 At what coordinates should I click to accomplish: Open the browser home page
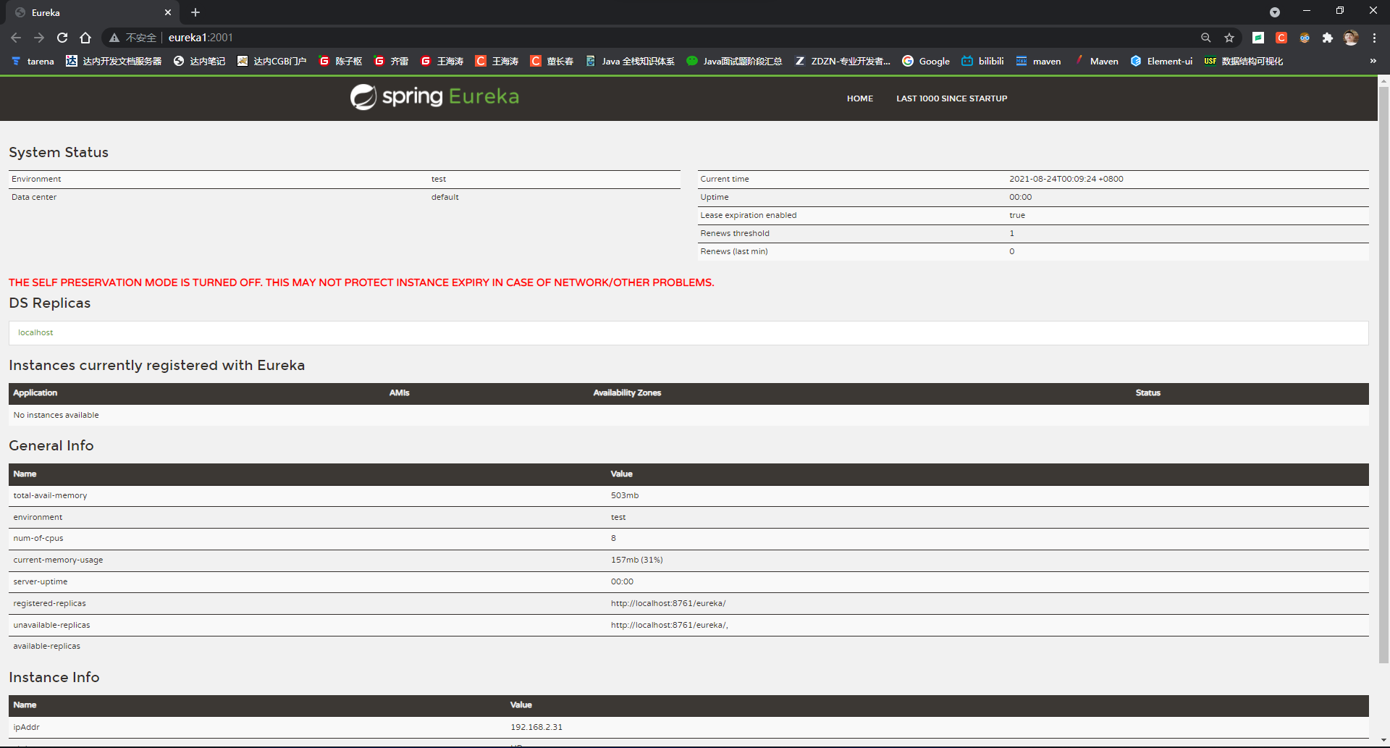[85, 38]
